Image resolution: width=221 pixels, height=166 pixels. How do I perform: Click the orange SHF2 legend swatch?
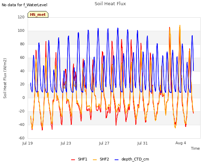pos(95,160)
